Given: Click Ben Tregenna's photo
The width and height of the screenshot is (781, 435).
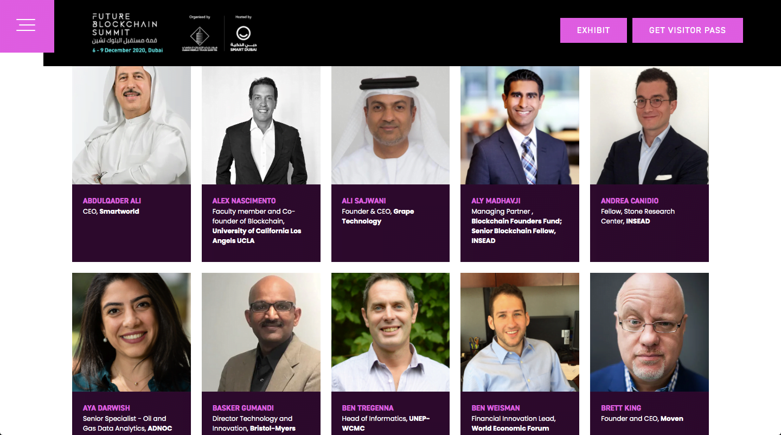Looking at the screenshot, I should (x=390, y=332).
